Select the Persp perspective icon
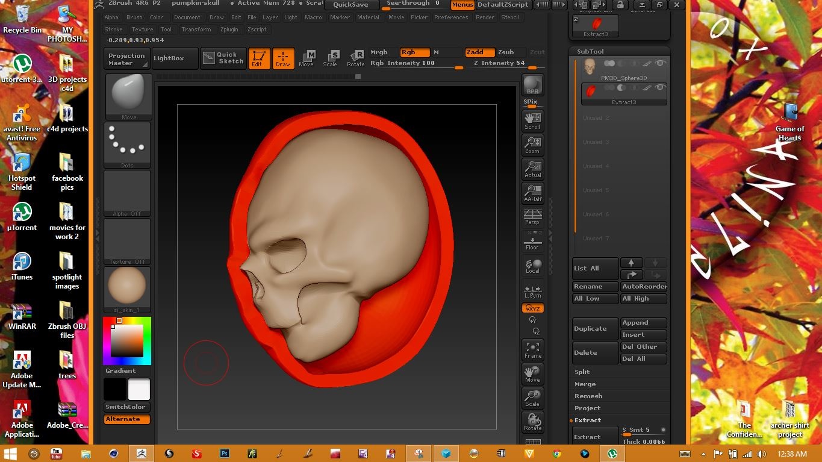This screenshot has height=462, width=822. click(532, 217)
